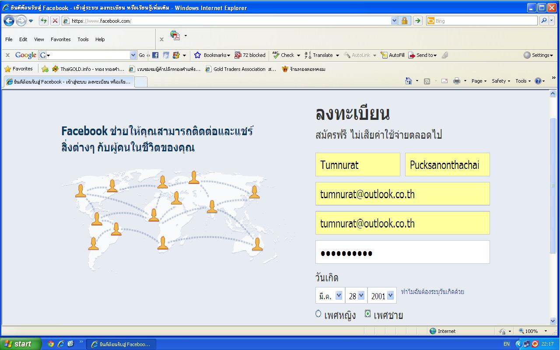Select the เพศชาย (male) radio button
Screen dimensions: 560x350
pyautogui.click(x=368, y=314)
